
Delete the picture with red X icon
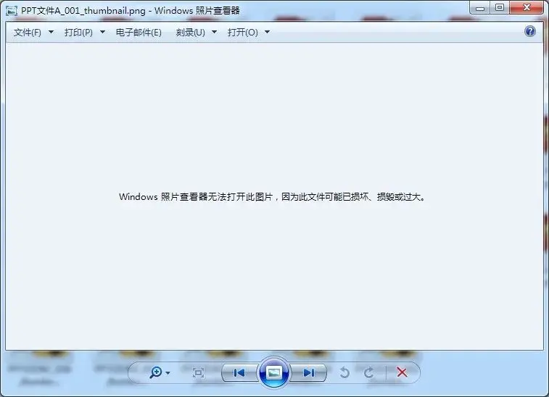[x=402, y=372]
